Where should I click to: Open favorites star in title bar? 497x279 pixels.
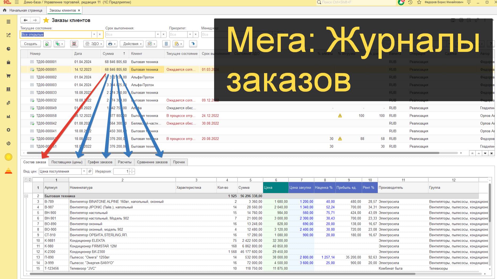point(419,2)
